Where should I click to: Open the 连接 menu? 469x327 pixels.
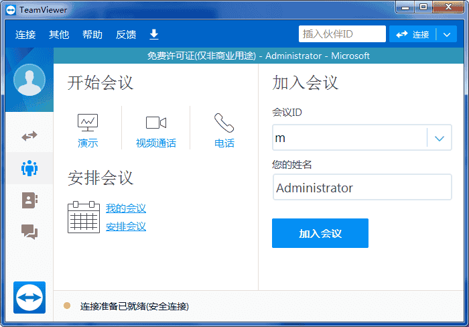coord(25,35)
